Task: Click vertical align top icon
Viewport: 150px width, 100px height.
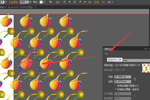Action: pos(80,2)
